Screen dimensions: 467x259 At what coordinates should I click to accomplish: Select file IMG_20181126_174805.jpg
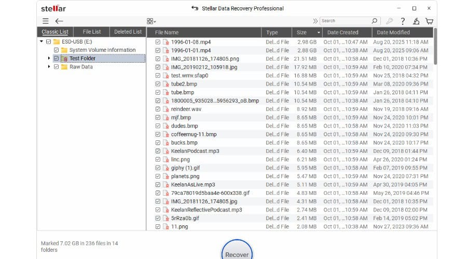click(x=204, y=202)
